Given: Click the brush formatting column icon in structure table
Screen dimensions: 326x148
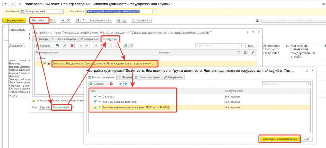Looking at the screenshot, I should point(252,53).
